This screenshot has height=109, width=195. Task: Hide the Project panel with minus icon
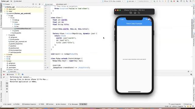[x=42, y=4]
